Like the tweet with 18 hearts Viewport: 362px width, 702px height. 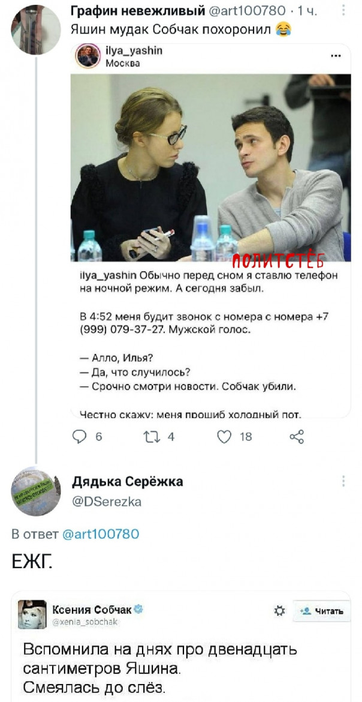[x=224, y=437]
